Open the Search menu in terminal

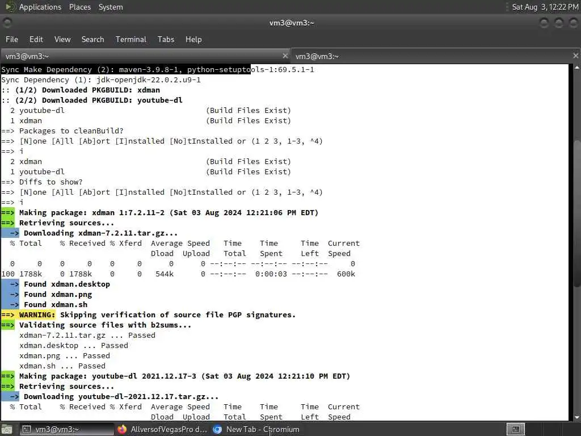pos(92,39)
